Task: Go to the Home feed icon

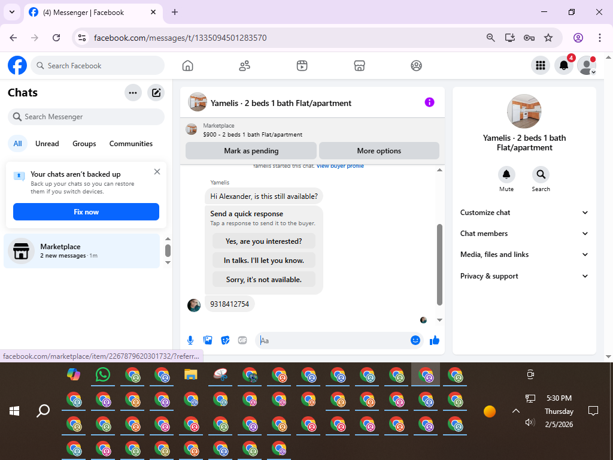Action: [187, 66]
